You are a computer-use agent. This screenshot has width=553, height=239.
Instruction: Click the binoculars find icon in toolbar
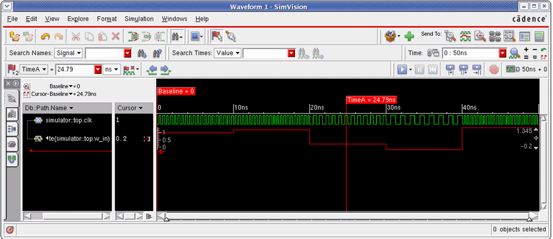(x=176, y=36)
